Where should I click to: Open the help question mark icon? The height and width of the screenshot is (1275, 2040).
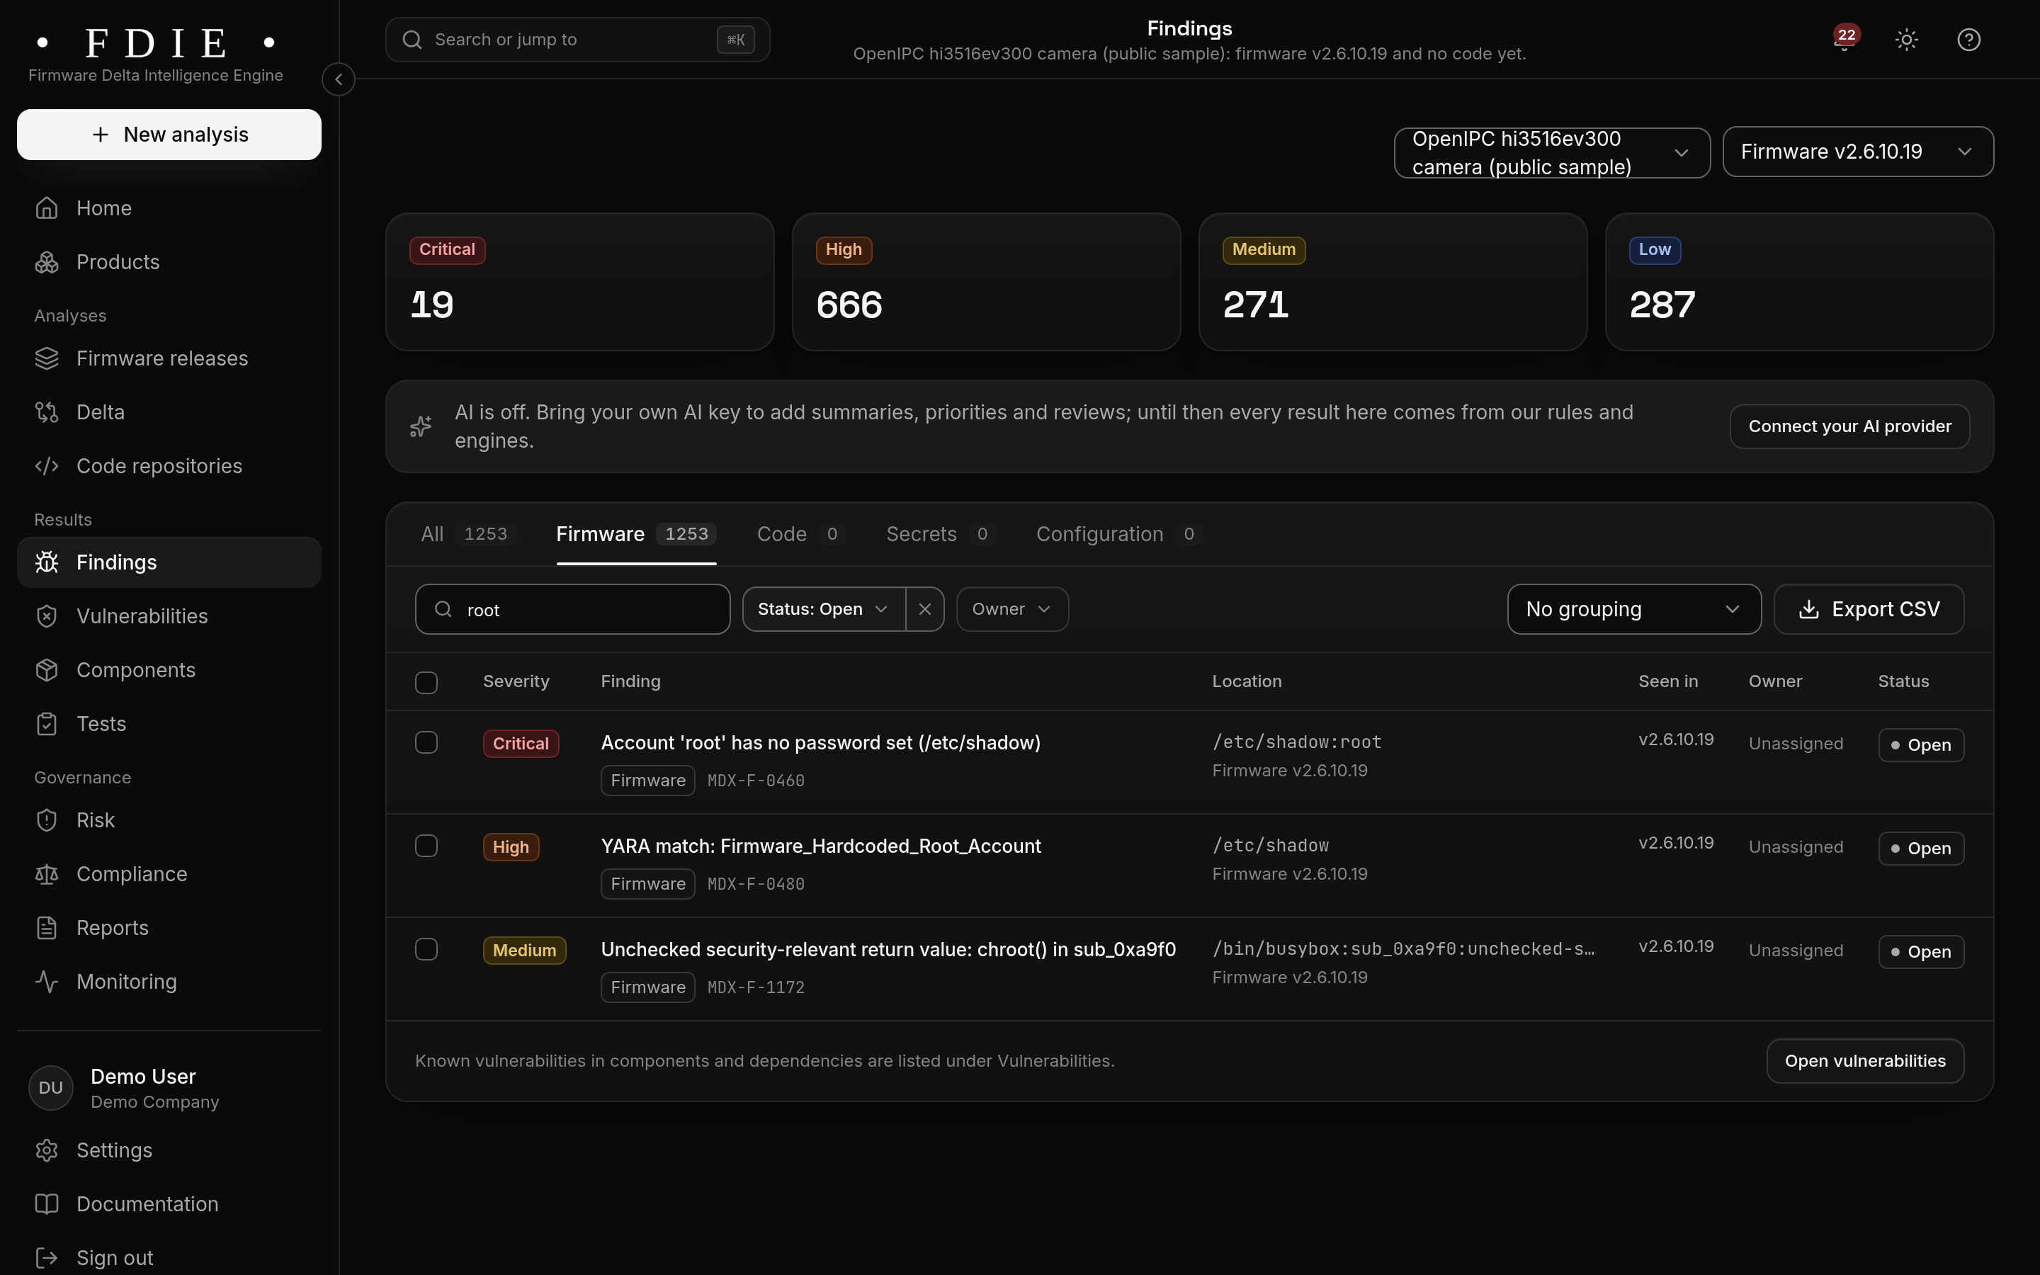(x=1968, y=40)
